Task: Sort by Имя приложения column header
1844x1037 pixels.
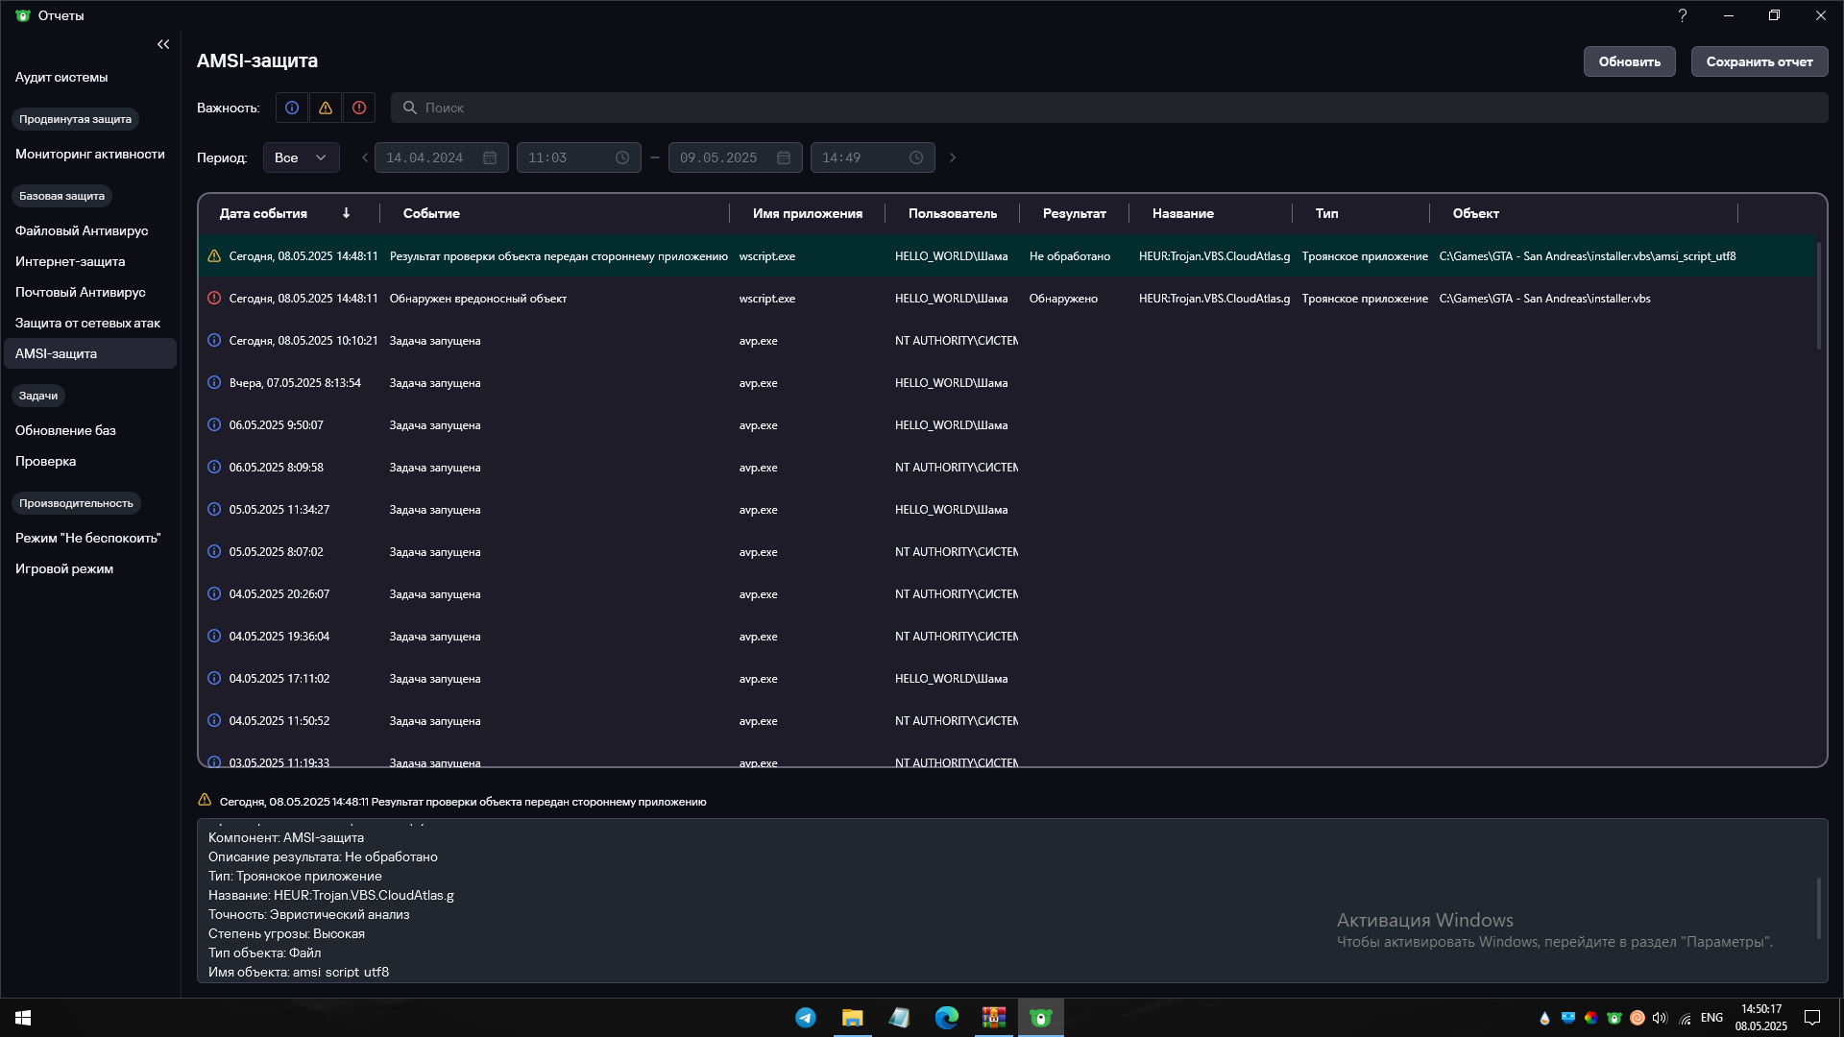Action: 808,213
